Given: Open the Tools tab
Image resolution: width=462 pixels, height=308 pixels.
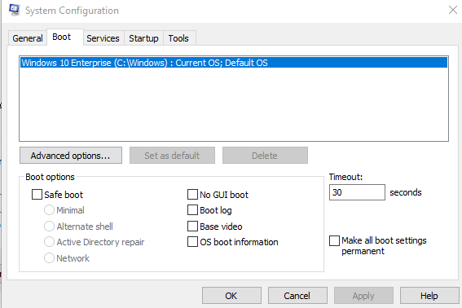Looking at the screenshot, I should [178, 38].
